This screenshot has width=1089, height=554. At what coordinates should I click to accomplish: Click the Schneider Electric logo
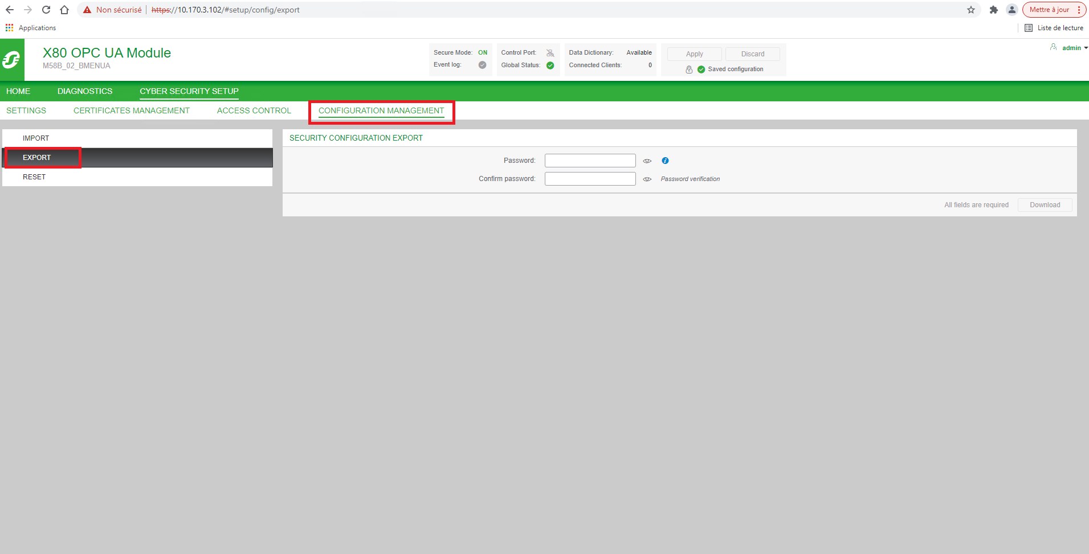(12, 60)
